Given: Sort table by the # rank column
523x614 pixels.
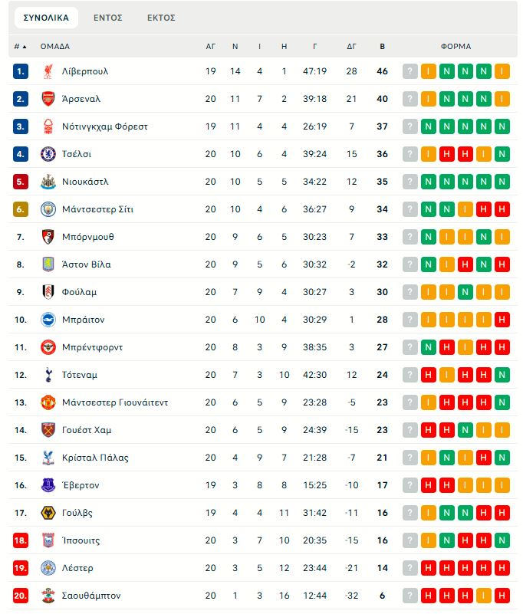Looking at the screenshot, I should click(x=20, y=47).
